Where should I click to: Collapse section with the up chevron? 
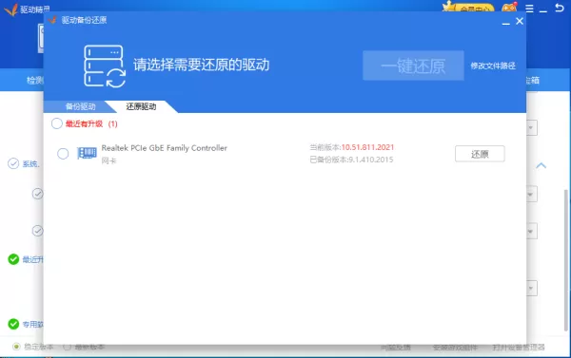(x=541, y=166)
